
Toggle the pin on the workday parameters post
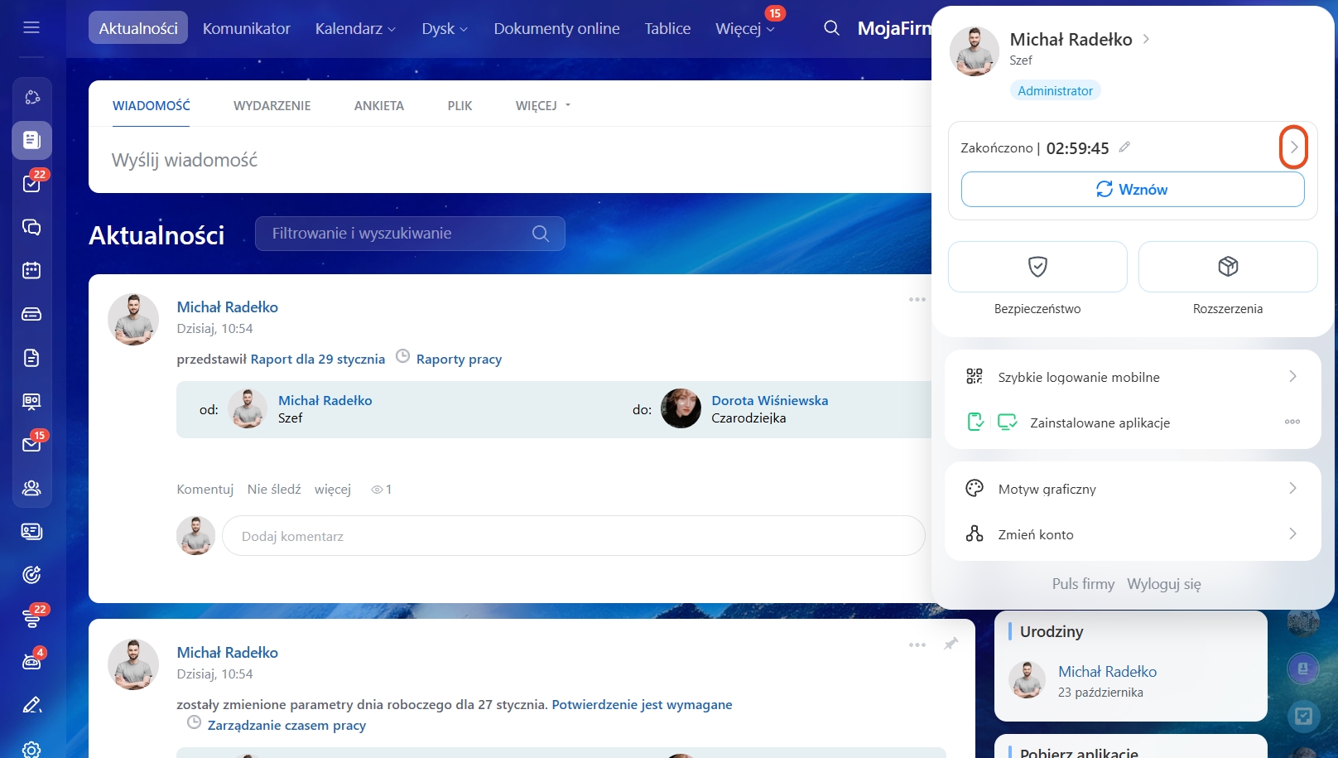951,644
